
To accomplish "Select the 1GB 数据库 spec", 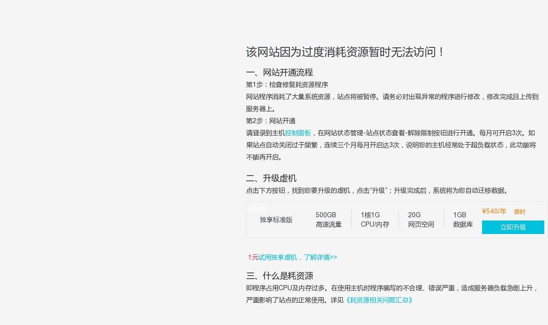I will click(463, 220).
